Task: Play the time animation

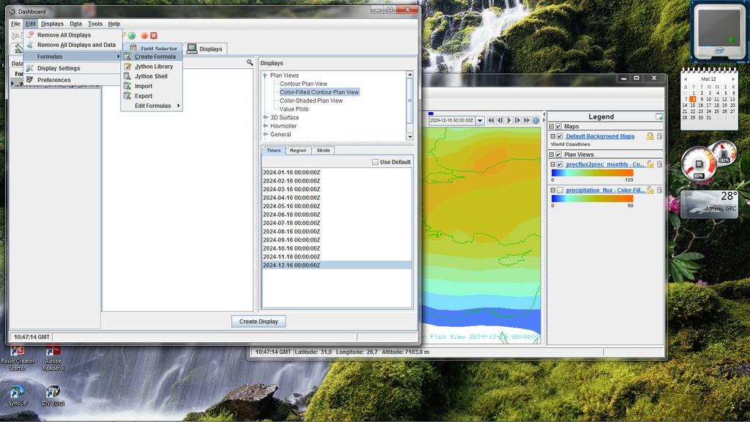Action: 509,121
